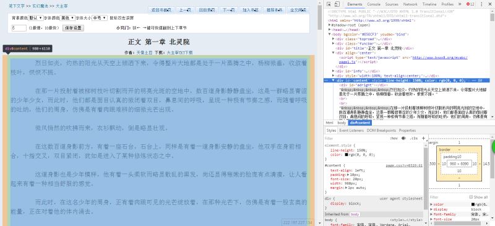
Task: Open DevTools customize menu (three dots)
Action: [481, 4]
